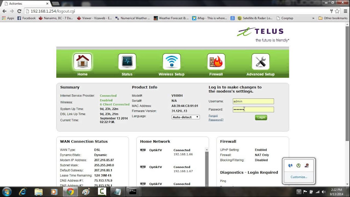The width and height of the screenshot is (350, 197).
Task: Open the media player taskbar icon
Action: [54, 192]
